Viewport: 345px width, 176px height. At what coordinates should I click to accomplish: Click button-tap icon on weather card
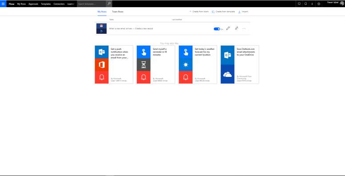pyautogui.click(x=186, y=52)
